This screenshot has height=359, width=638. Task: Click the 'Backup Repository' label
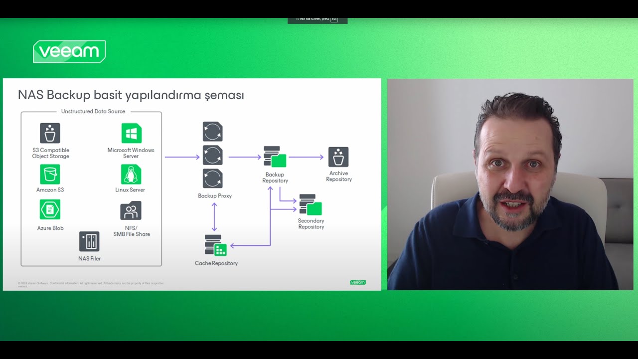pyautogui.click(x=275, y=178)
